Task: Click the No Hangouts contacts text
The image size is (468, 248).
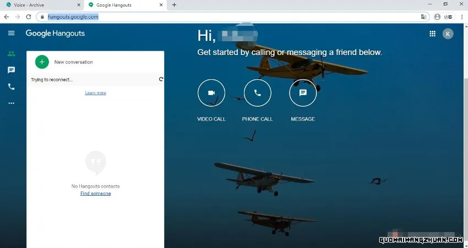Action: coord(95,186)
